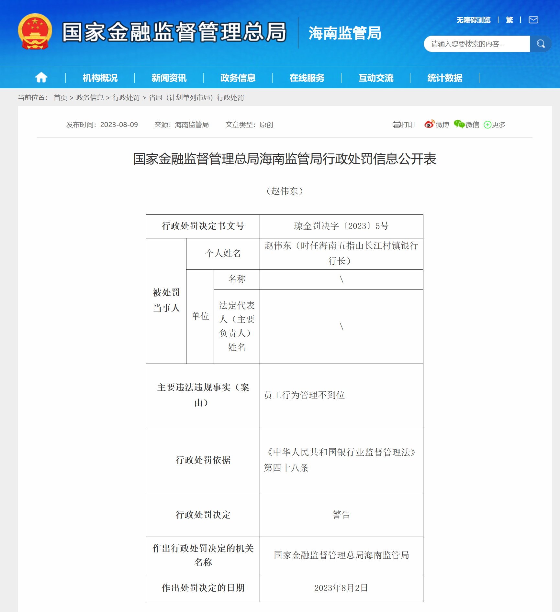Click the search magnifier button
Image resolution: width=560 pixels, height=612 pixels.
point(541,44)
